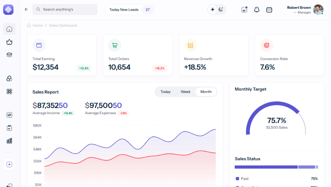Open the notifications bell
Image resolution: width=331 pixels, height=187 pixels.
[x=257, y=10]
